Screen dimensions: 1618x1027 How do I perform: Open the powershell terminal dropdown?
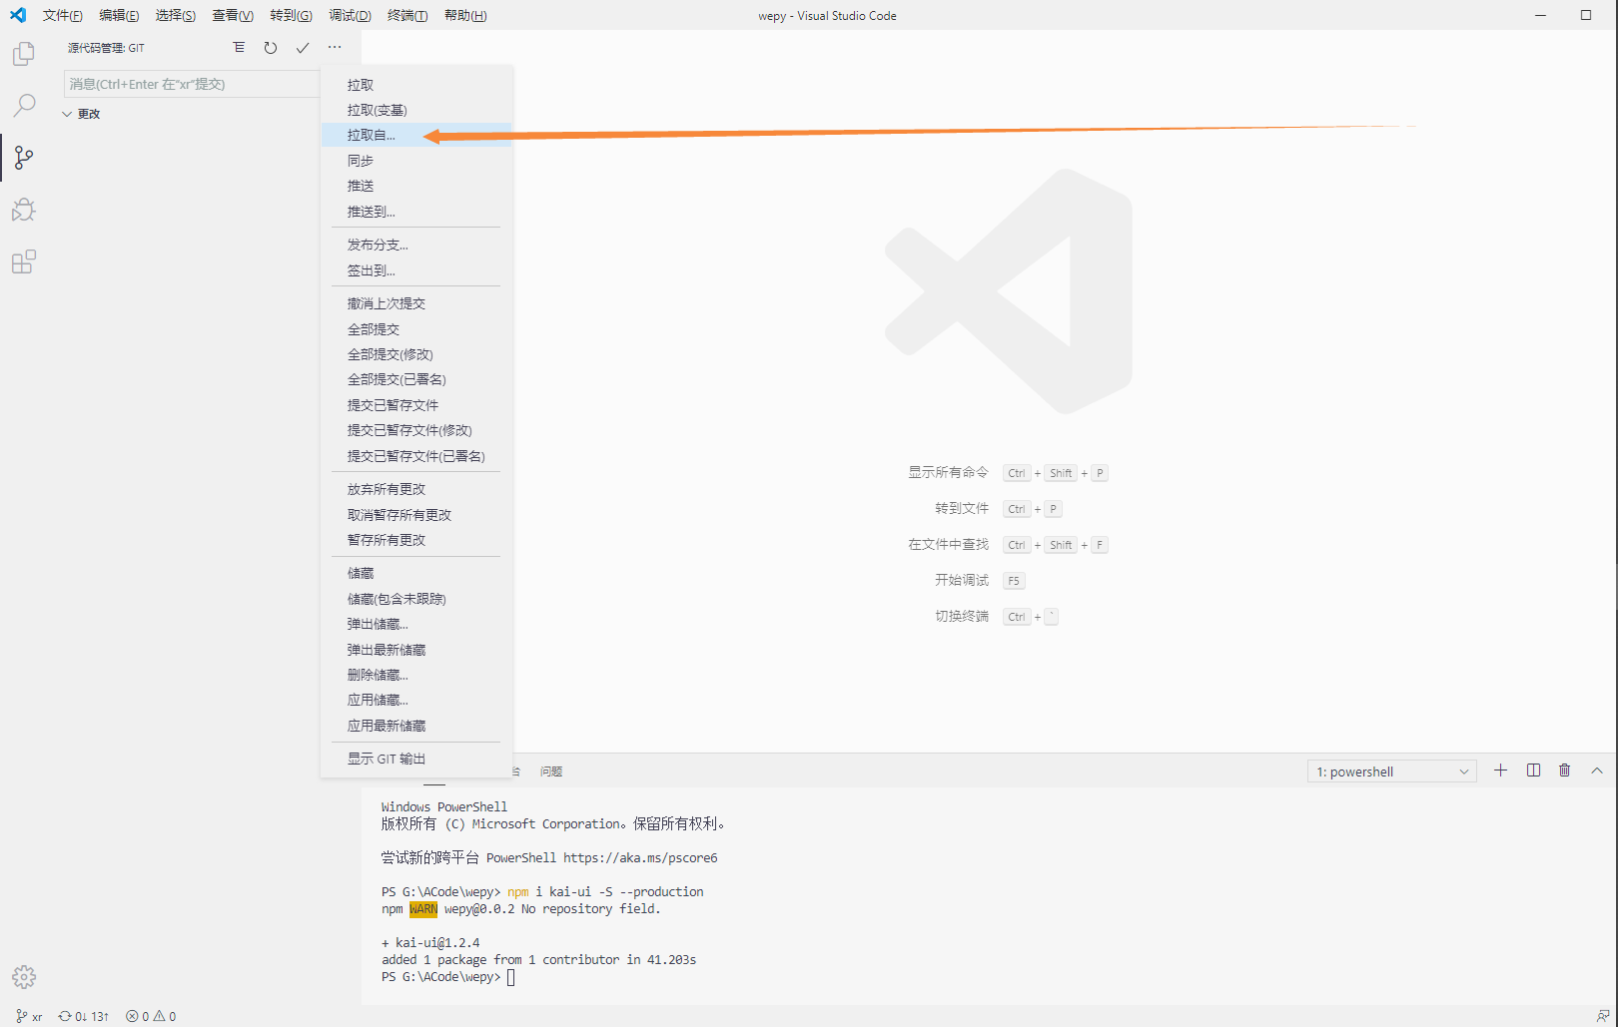[1391, 770]
